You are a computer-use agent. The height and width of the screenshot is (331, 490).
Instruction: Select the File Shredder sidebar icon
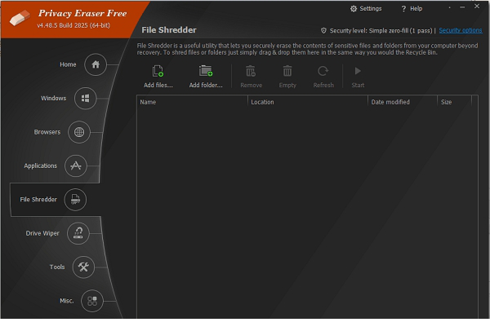pos(75,200)
